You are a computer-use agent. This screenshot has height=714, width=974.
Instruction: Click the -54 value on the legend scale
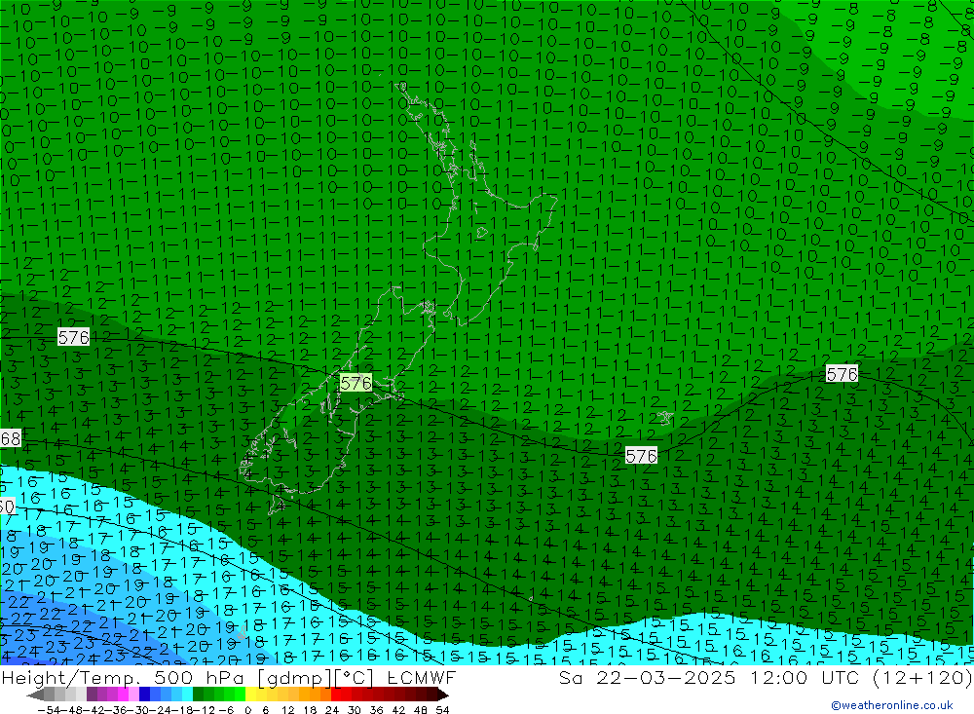(50, 710)
